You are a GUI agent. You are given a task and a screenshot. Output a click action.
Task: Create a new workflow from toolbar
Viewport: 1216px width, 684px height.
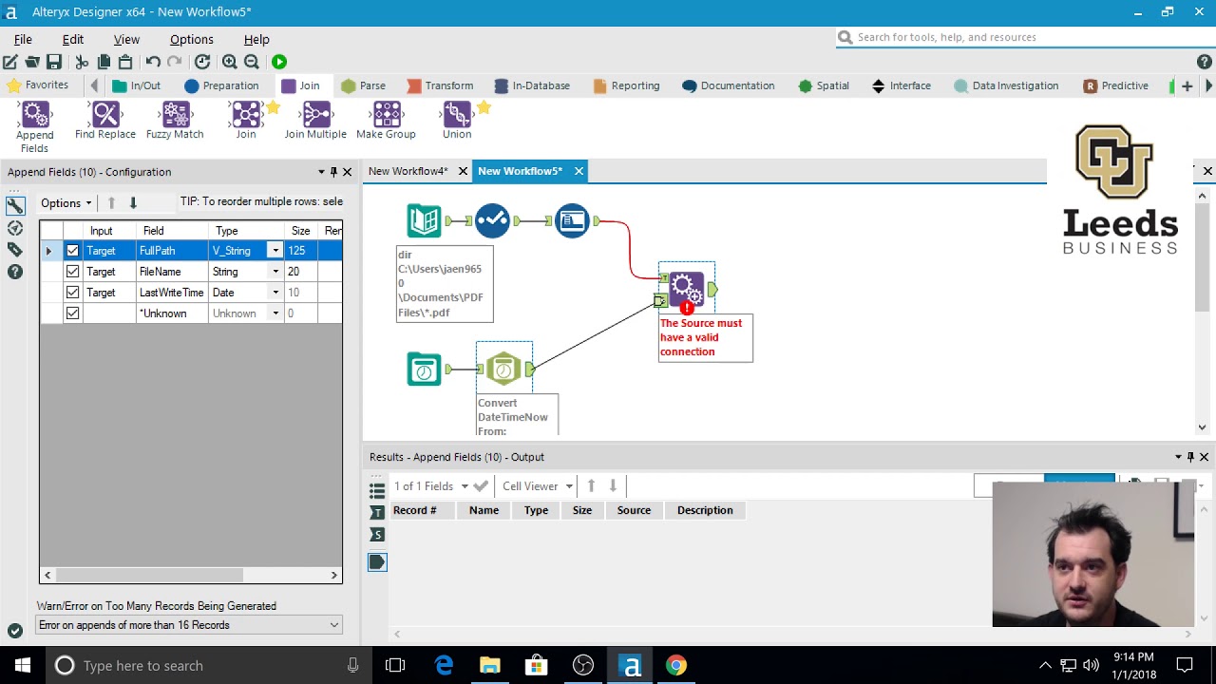click(10, 62)
